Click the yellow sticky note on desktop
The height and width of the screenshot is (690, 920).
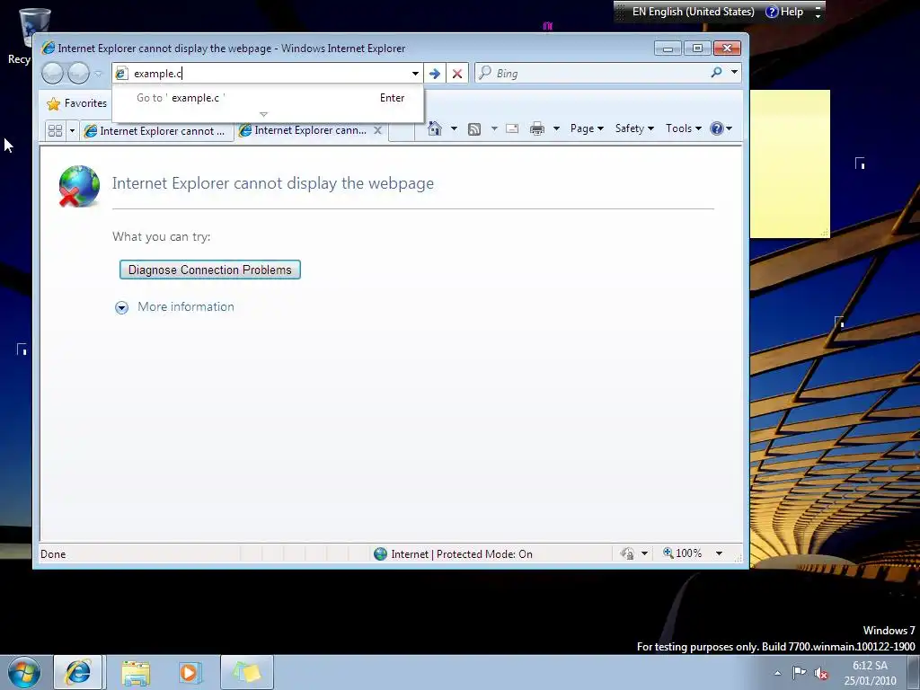point(791,164)
